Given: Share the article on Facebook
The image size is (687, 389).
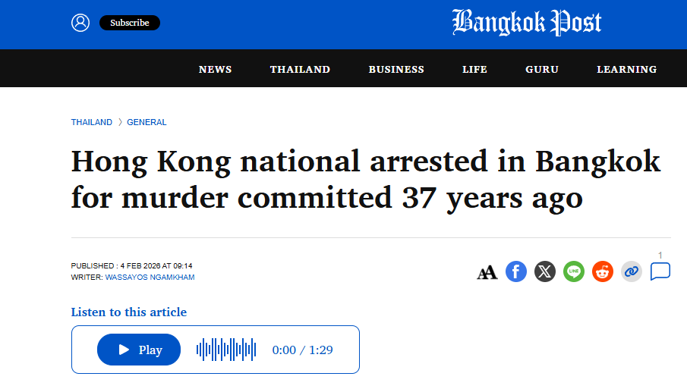Looking at the screenshot, I should (x=516, y=271).
